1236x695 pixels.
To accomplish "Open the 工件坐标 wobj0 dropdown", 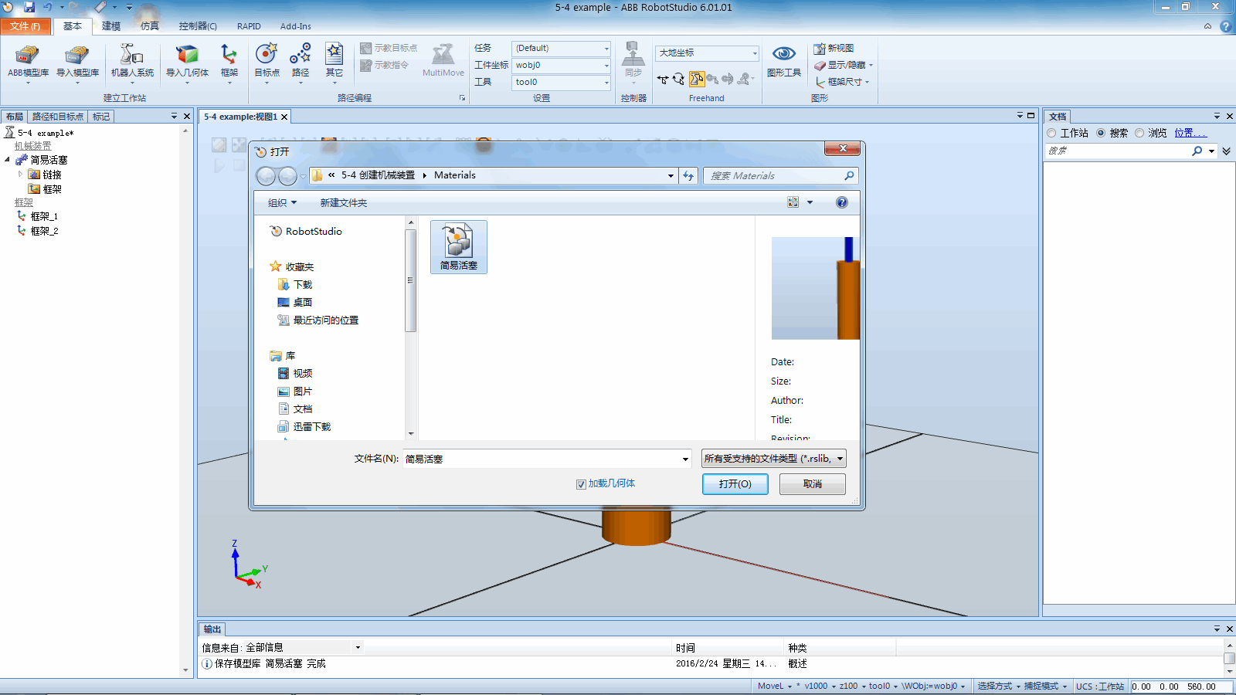I will pyautogui.click(x=606, y=66).
